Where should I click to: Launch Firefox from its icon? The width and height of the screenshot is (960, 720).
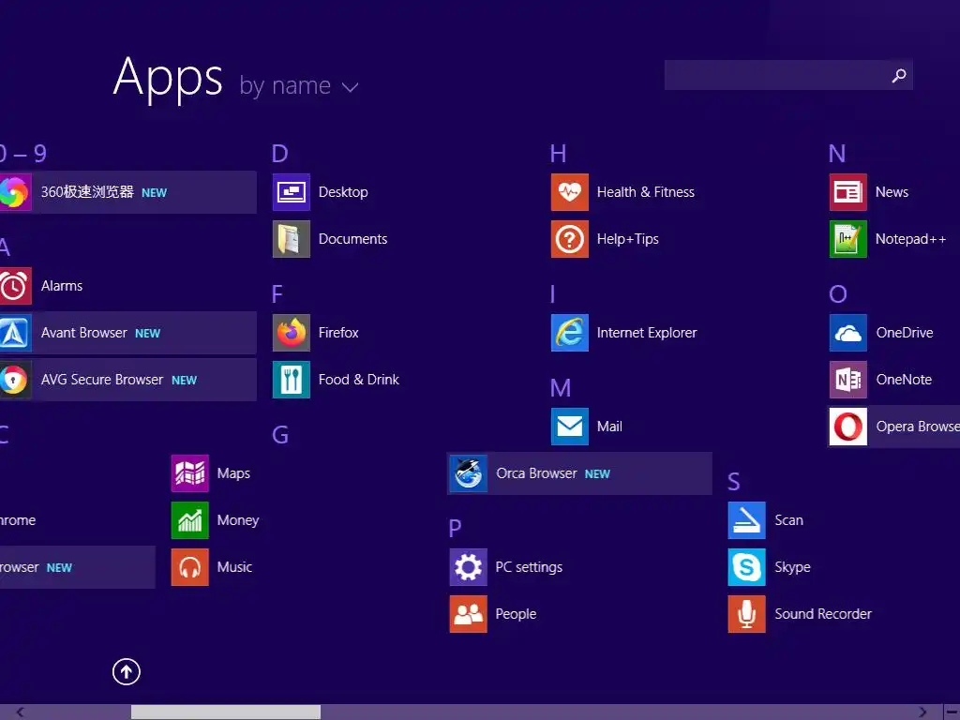tap(292, 333)
